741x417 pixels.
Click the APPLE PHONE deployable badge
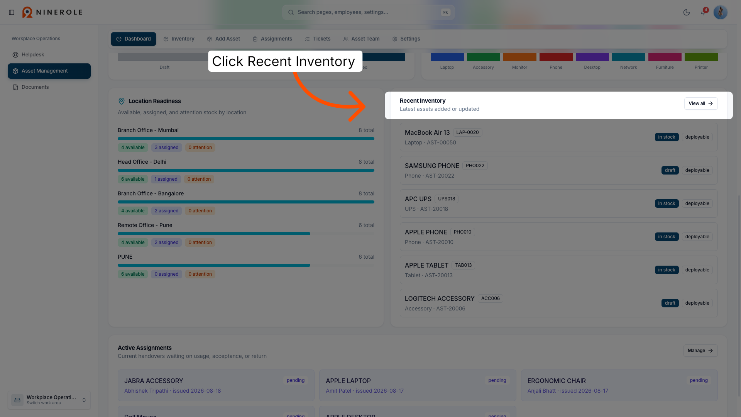click(697, 237)
